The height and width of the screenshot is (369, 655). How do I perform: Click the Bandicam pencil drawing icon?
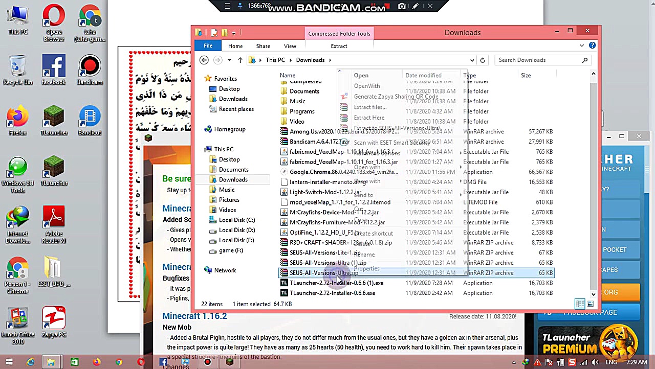416,6
